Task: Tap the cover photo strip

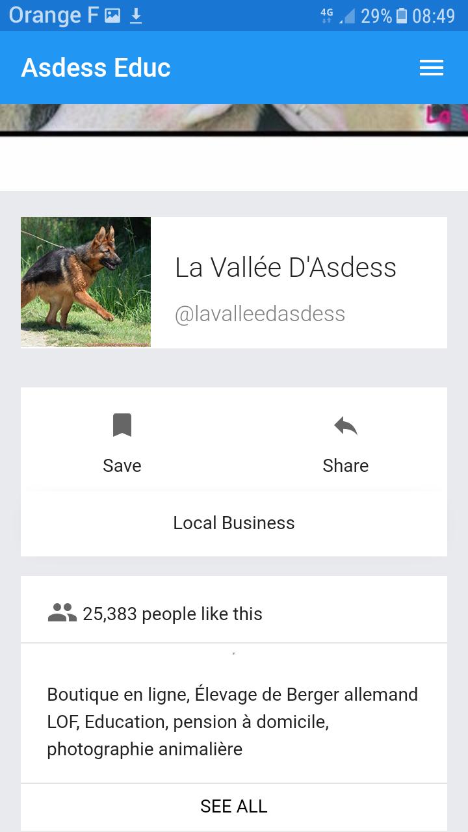Action: click(234, 120)
